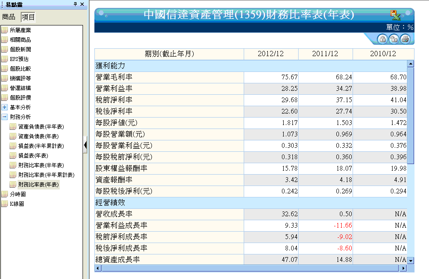Image resolution: width=429 pixels, height=279 pixels.
Task: Click document icon beside 財務比率表(半年表)
Action: [13, 165]
